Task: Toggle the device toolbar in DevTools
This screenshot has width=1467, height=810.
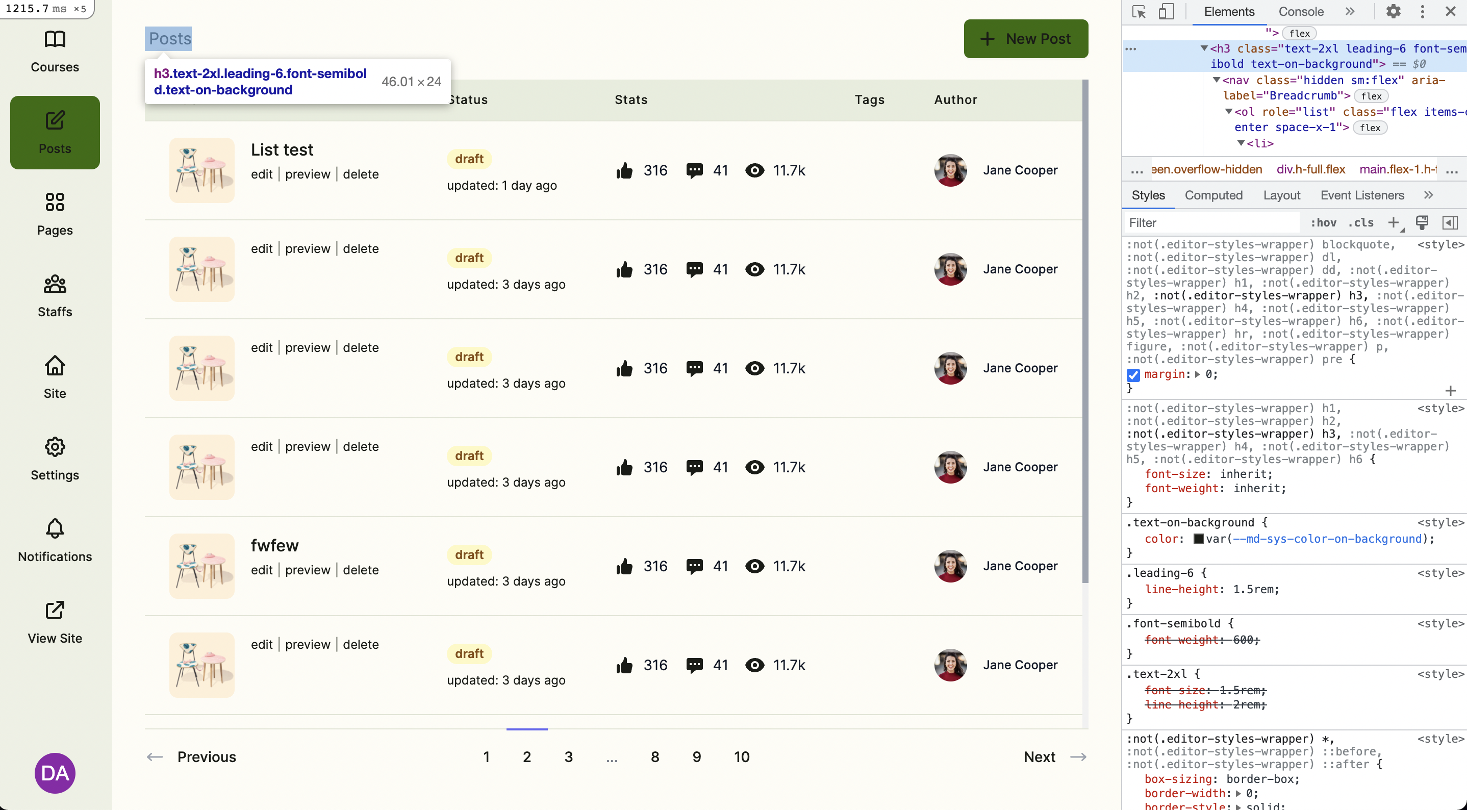Action: tap(1167, 11)
